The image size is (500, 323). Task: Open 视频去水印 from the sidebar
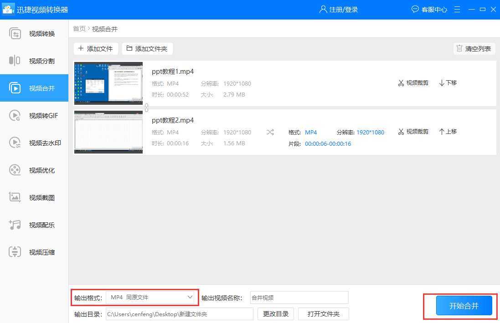34,143
